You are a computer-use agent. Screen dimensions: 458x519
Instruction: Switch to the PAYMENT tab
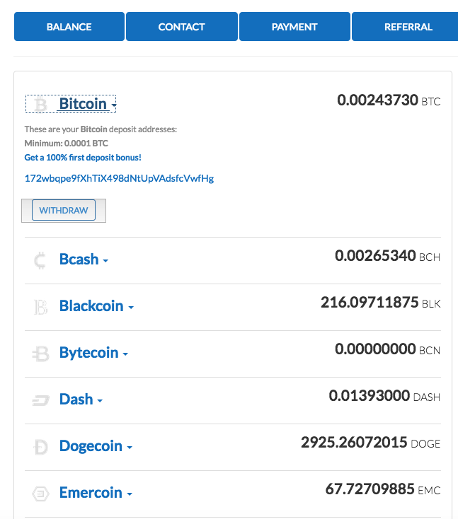294,26
